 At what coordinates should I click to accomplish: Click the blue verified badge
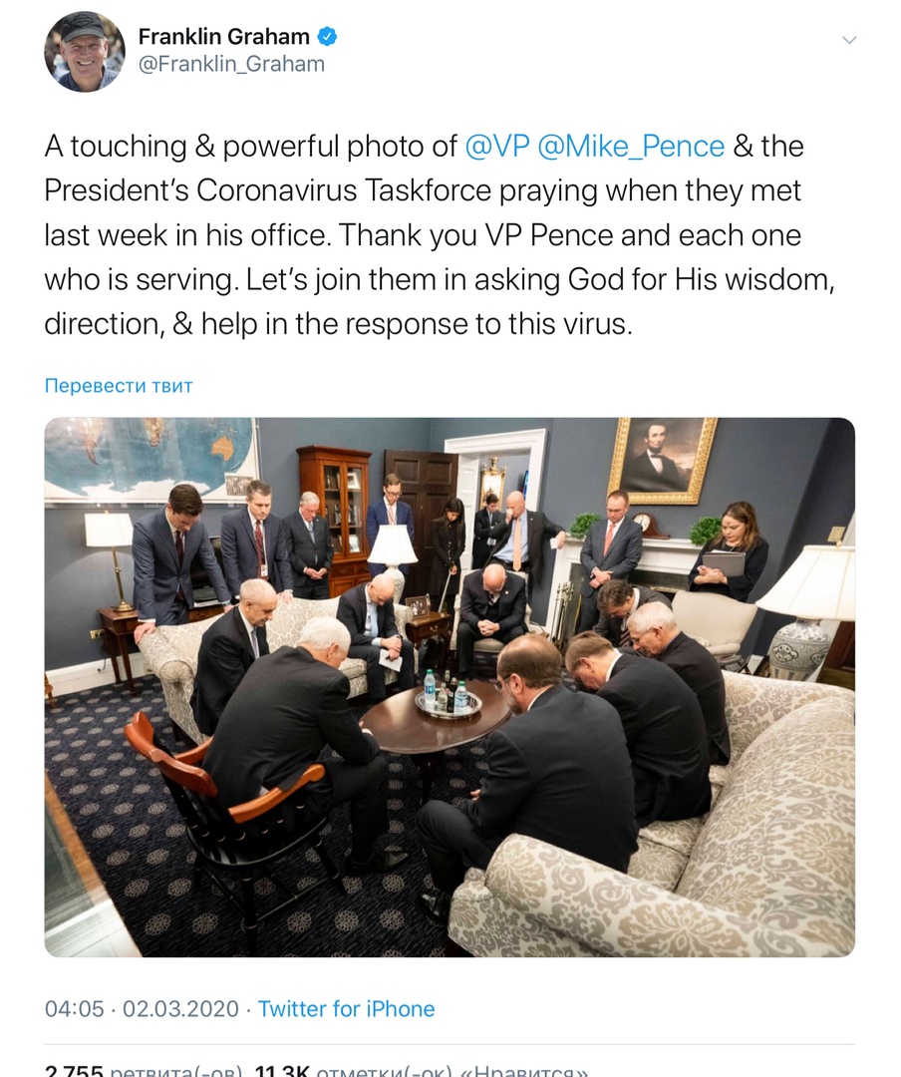327,37
